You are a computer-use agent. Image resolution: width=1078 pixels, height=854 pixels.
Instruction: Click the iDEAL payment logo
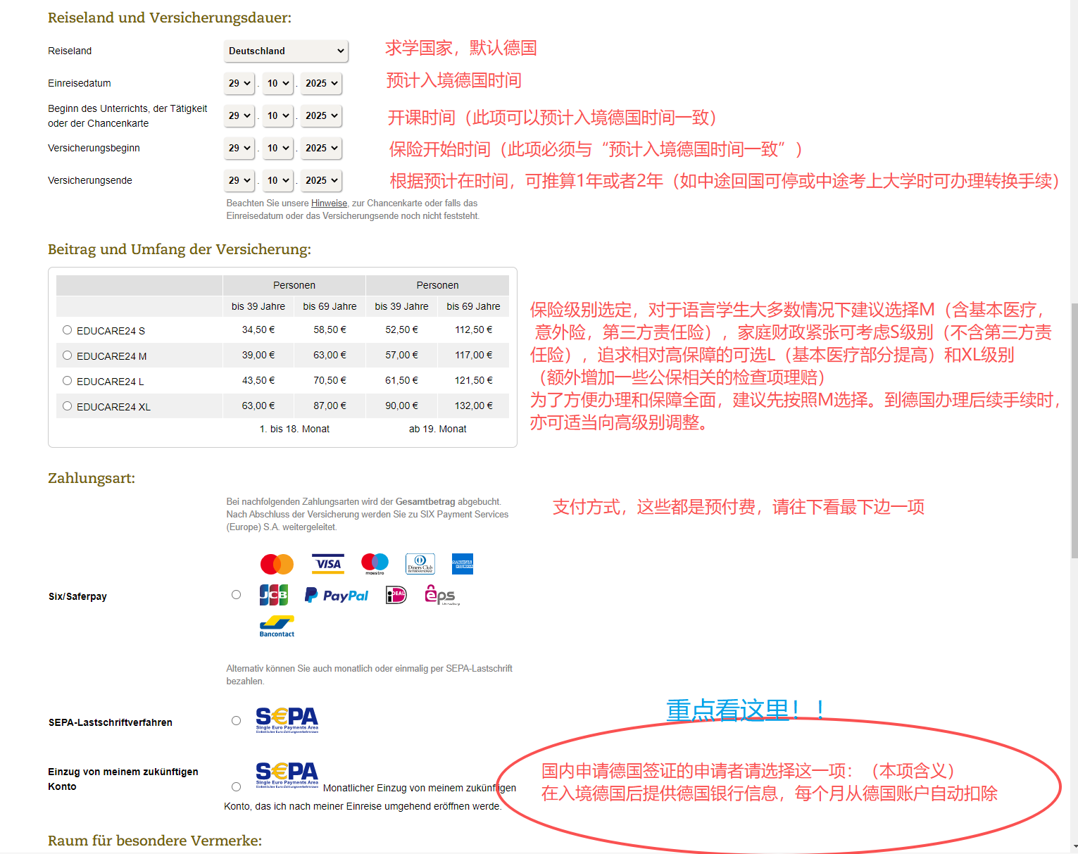(396, 596)
